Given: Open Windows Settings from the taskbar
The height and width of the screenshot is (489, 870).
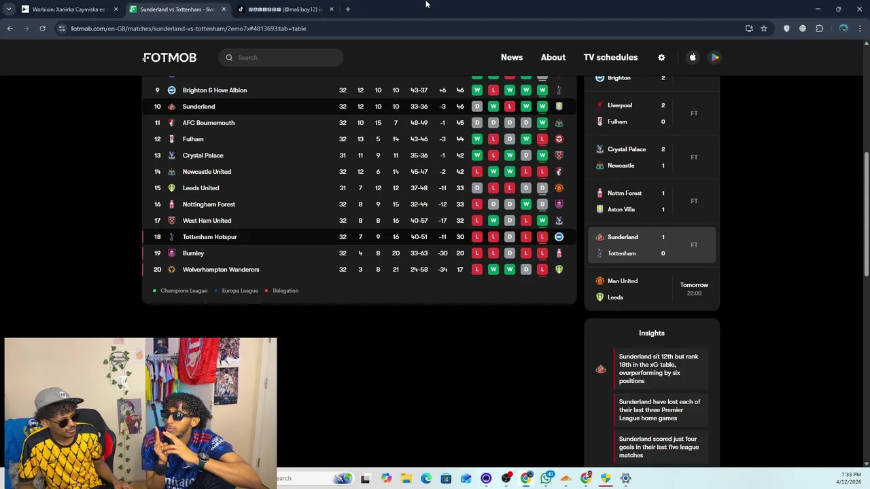Looking at the screenshot, I should click(x=626, y=478).
